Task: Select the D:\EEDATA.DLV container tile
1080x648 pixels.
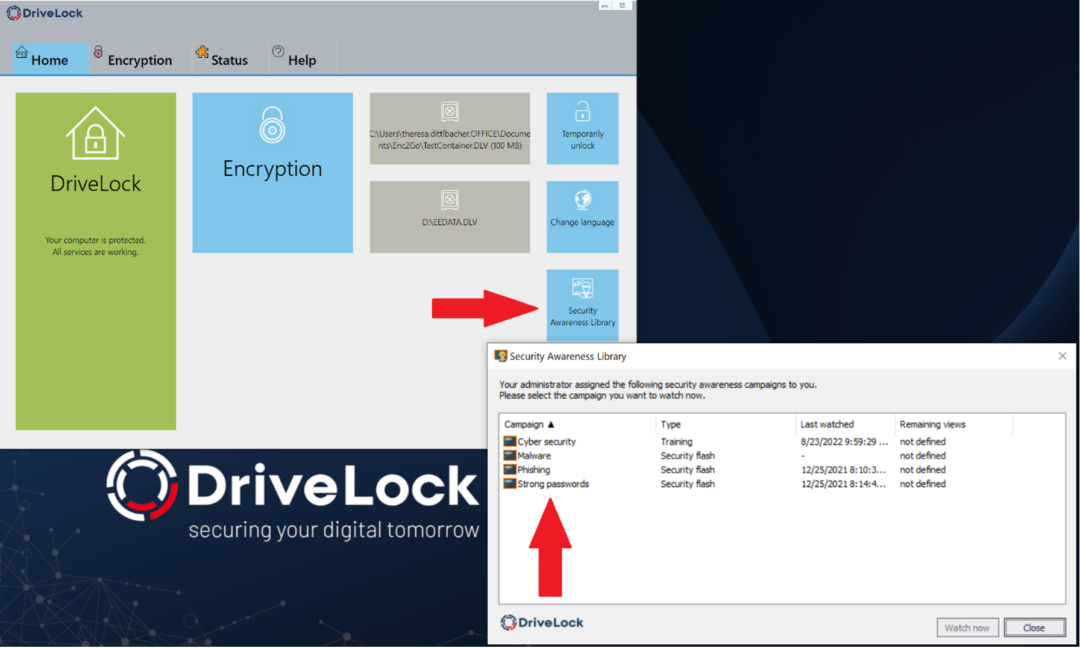Action: click(x=450, y=217)
